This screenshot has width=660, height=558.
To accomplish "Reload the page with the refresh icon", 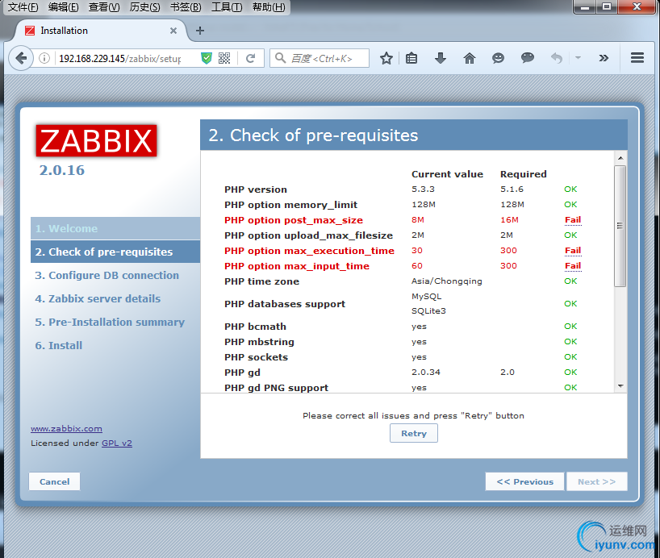I will [x=250, y=58].
